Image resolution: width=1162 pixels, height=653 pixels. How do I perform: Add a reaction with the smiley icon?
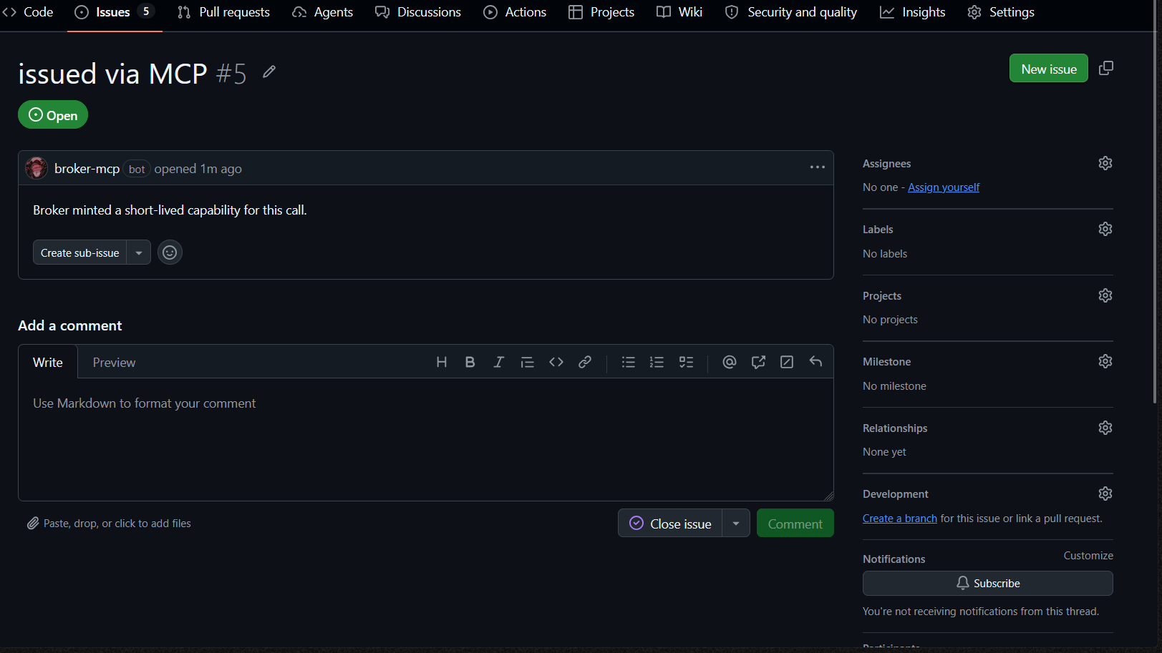(x=170, y=252)
